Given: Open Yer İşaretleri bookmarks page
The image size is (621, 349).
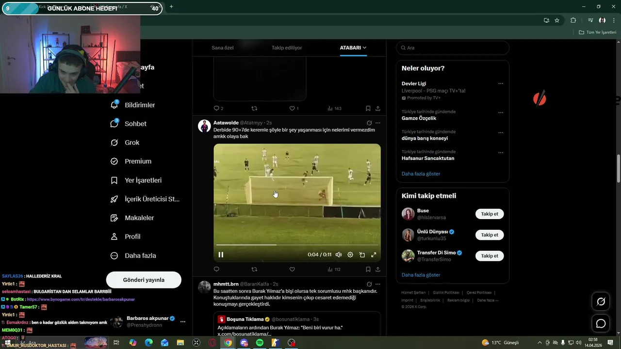Looking at the screenshot, I should click(x=136, y=180).
